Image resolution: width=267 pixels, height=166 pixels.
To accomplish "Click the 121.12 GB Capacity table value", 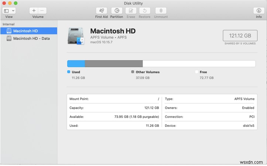I will (151, 108).
